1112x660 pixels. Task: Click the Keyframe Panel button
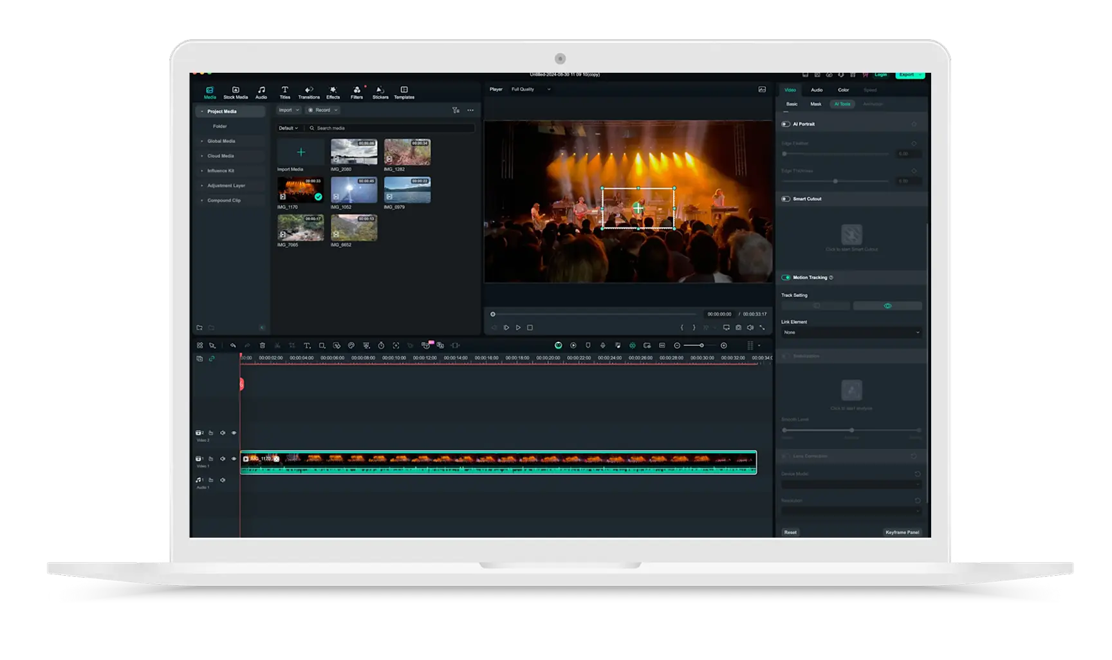(902, 533)
